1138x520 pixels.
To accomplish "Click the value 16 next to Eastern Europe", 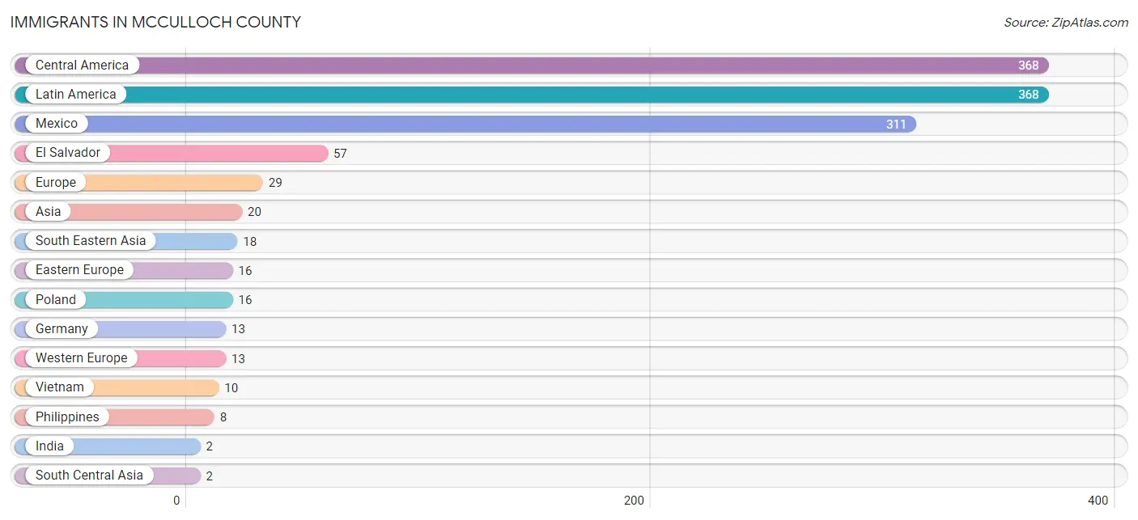I will [245, 271].
